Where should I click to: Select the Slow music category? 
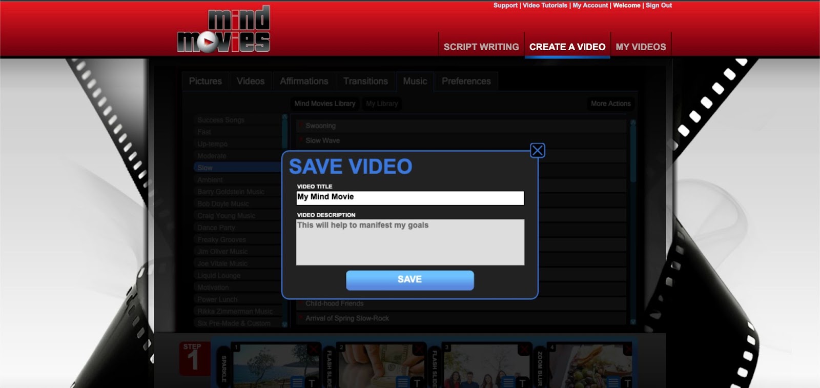tap(237, 168)
